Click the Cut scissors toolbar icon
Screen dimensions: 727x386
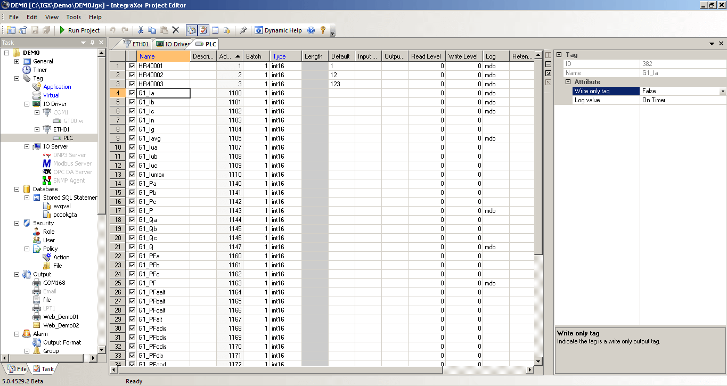[x=141, y=30]
